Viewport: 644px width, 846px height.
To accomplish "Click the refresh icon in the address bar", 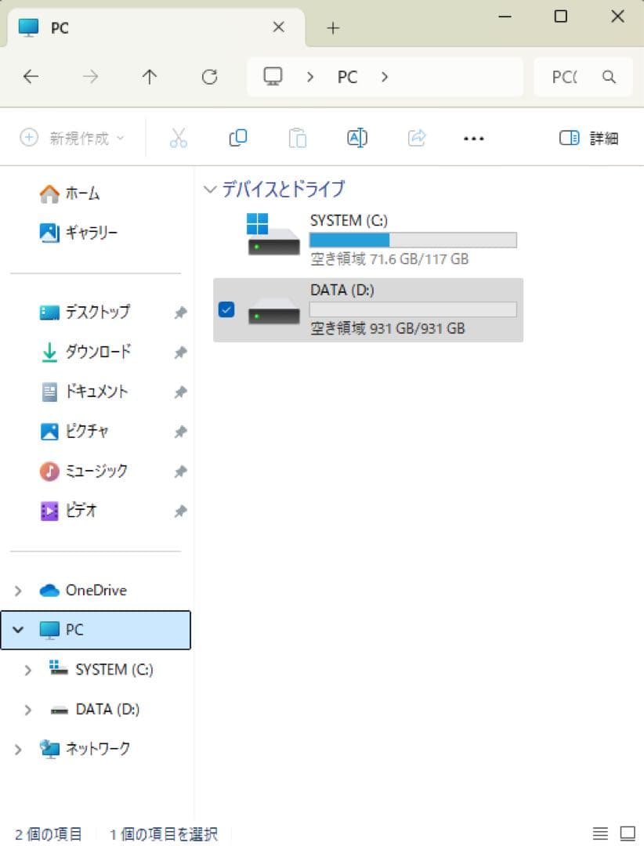I will tap(209, 76).
